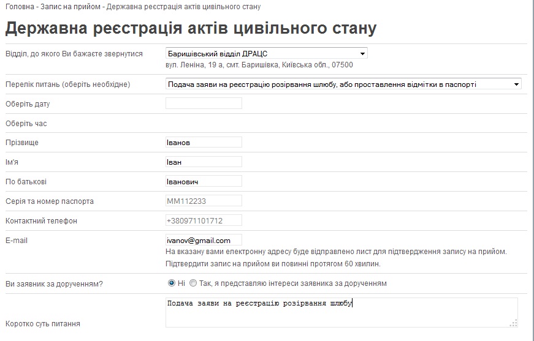Click the Коротко суть питання text area
The height and width of the screenshot is (341, 534).
[341, 312]
